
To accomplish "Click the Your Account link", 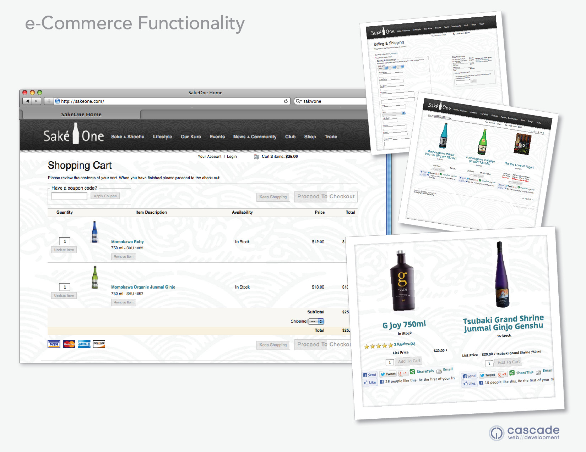I will pos(210,156).
